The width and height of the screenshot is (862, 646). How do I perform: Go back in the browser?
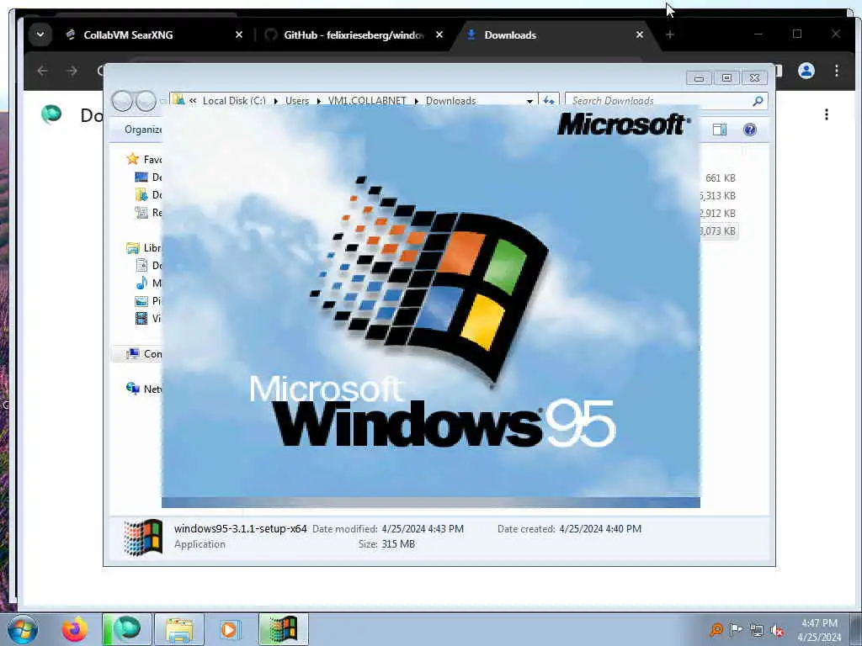point(42,71)
